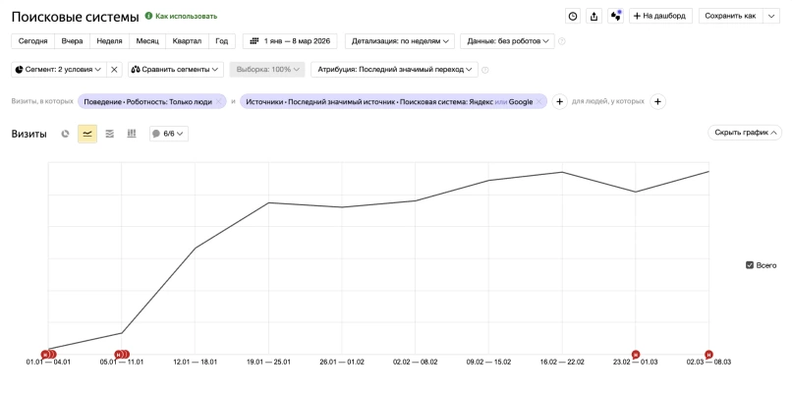
Task: Add a visit condition with plus button
Action: (x=559, y=101)
